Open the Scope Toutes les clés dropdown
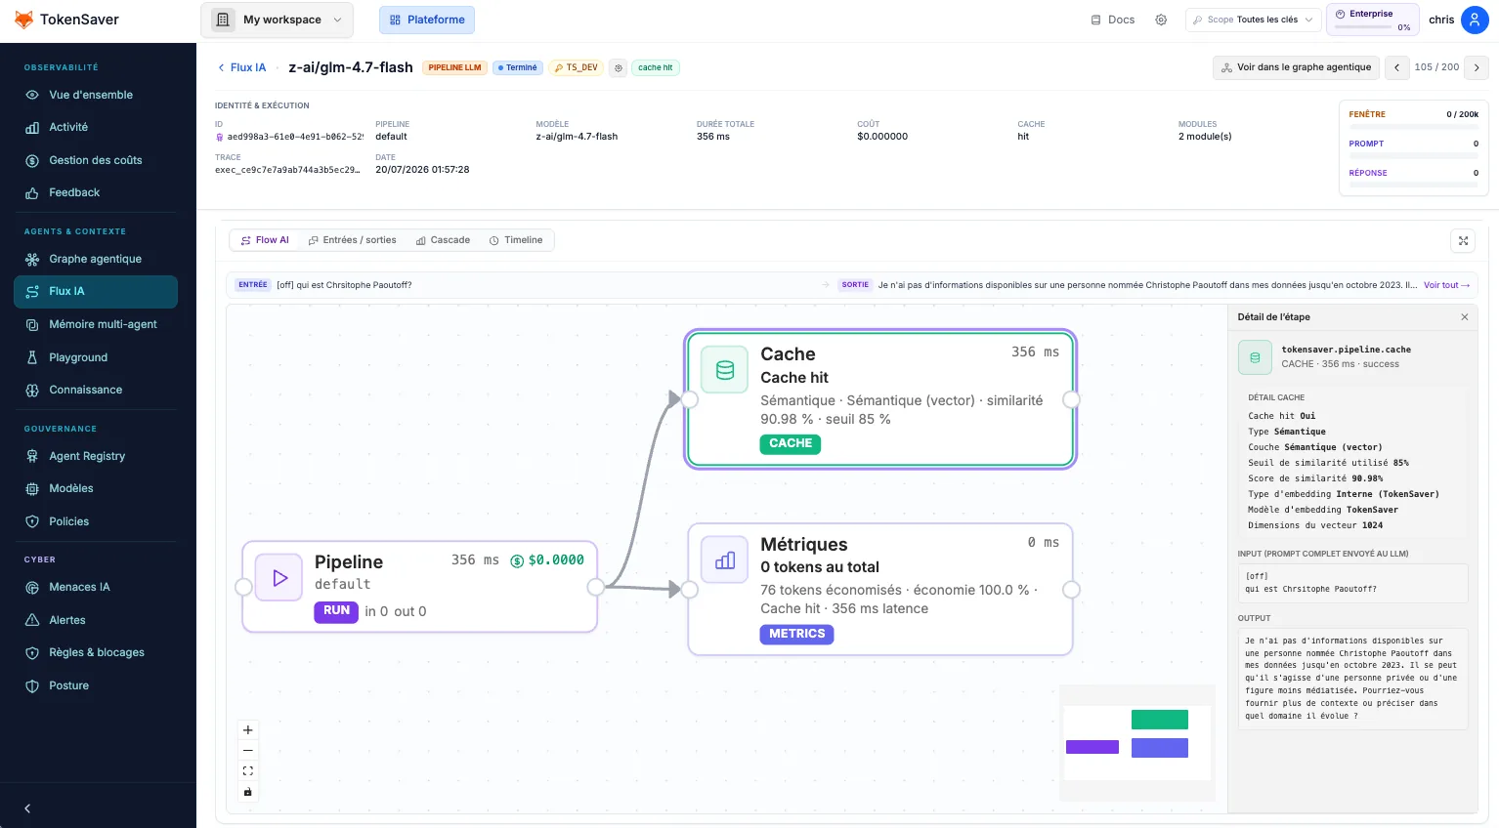Image resolution: width=1499 pixels, height=828 pixels. [x=1253, y=20]
